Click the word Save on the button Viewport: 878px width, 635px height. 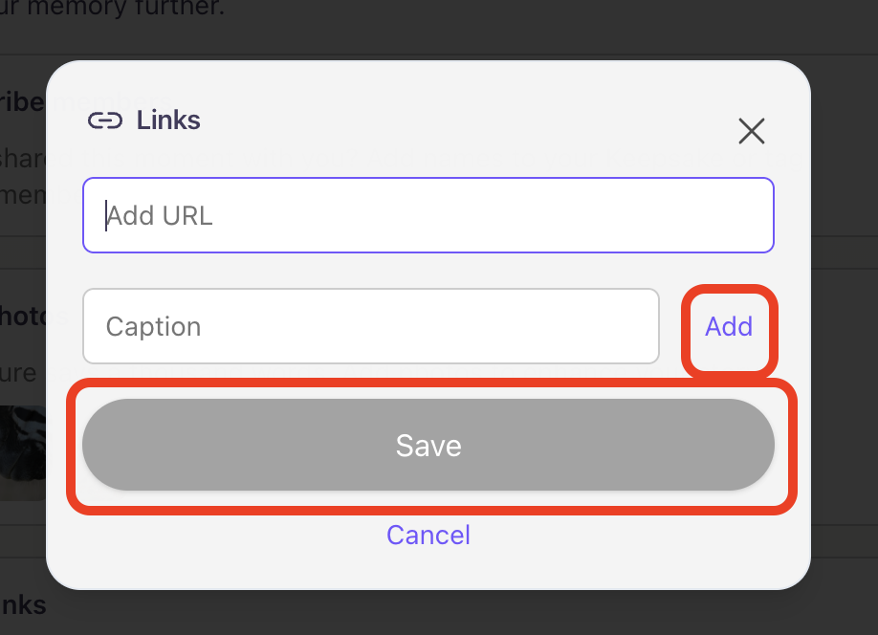(428, 446)
